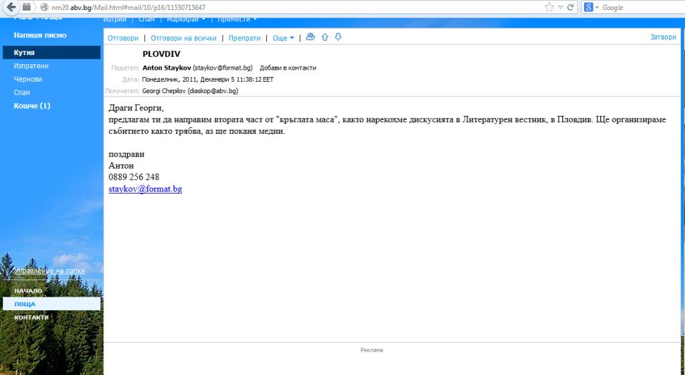This screenshot has width=685, height=375.
Task: Open the Кутия inbox folder
Action: (x=52, y=52)
